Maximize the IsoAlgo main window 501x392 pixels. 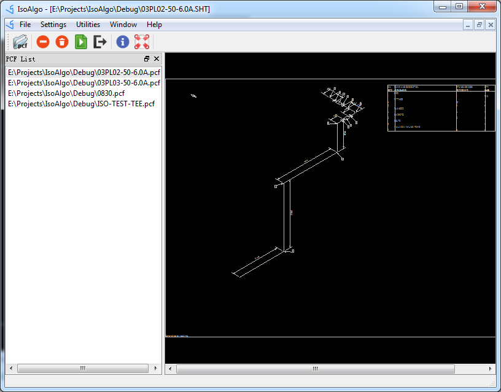(459, 7)
